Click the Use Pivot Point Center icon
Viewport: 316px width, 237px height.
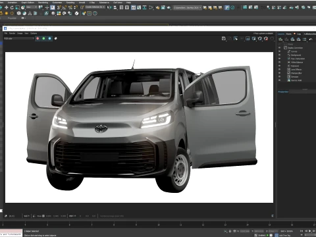pyautogui.click(x=41, y=7)
